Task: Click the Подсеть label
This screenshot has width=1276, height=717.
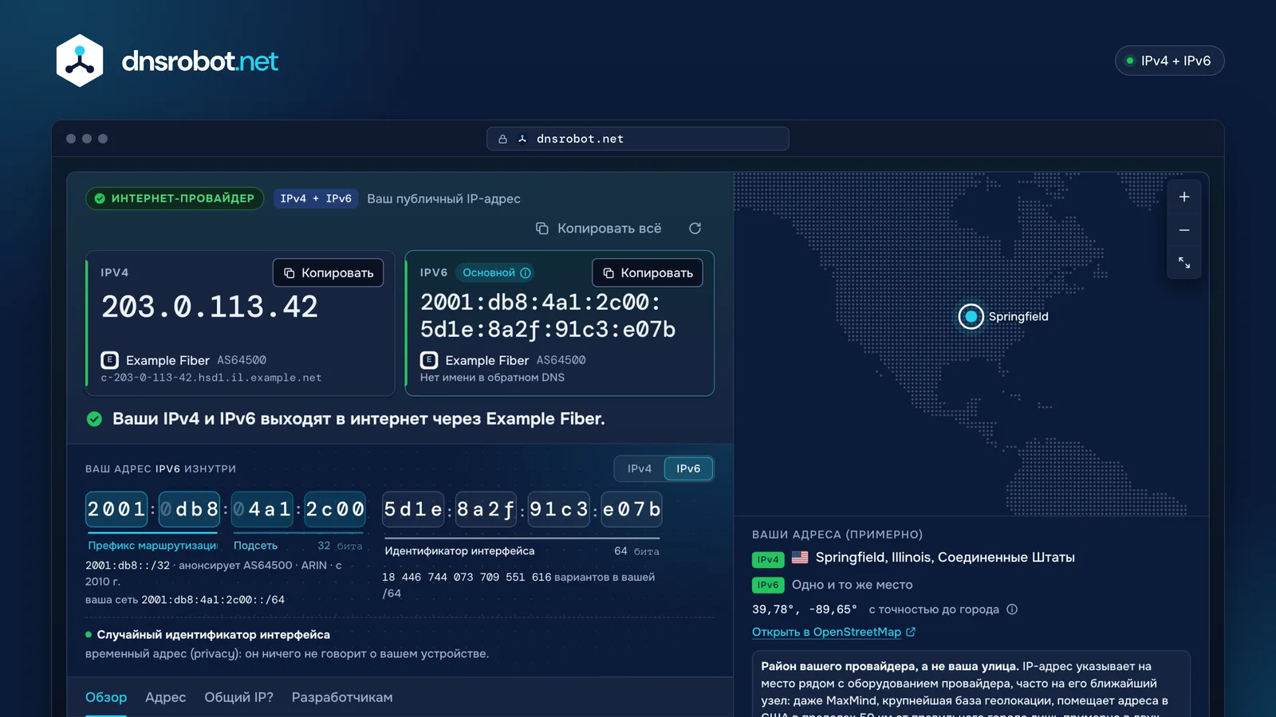Action: pyautogui.click(x=255, y=546)
